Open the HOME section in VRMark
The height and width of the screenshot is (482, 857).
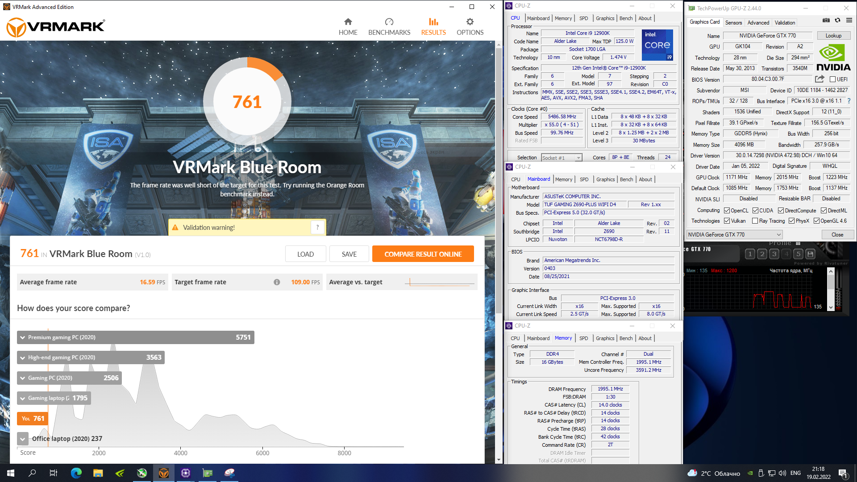(x=348, y=27)
